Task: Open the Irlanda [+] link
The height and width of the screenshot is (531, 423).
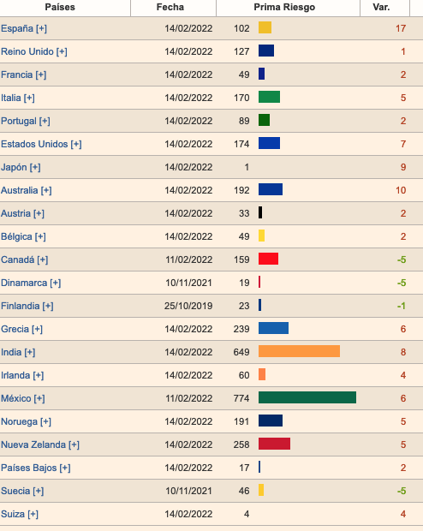Action: click(x=22, y=375)
